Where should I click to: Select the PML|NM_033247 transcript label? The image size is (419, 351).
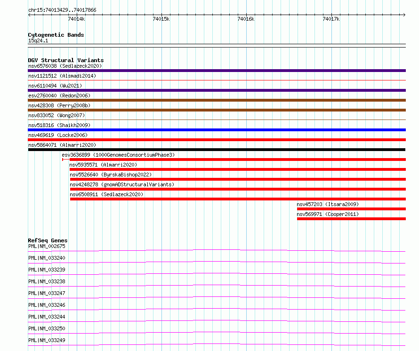point(47,293)
